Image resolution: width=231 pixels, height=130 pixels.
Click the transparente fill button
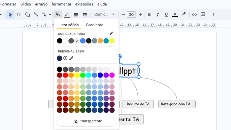pos(86,121)
